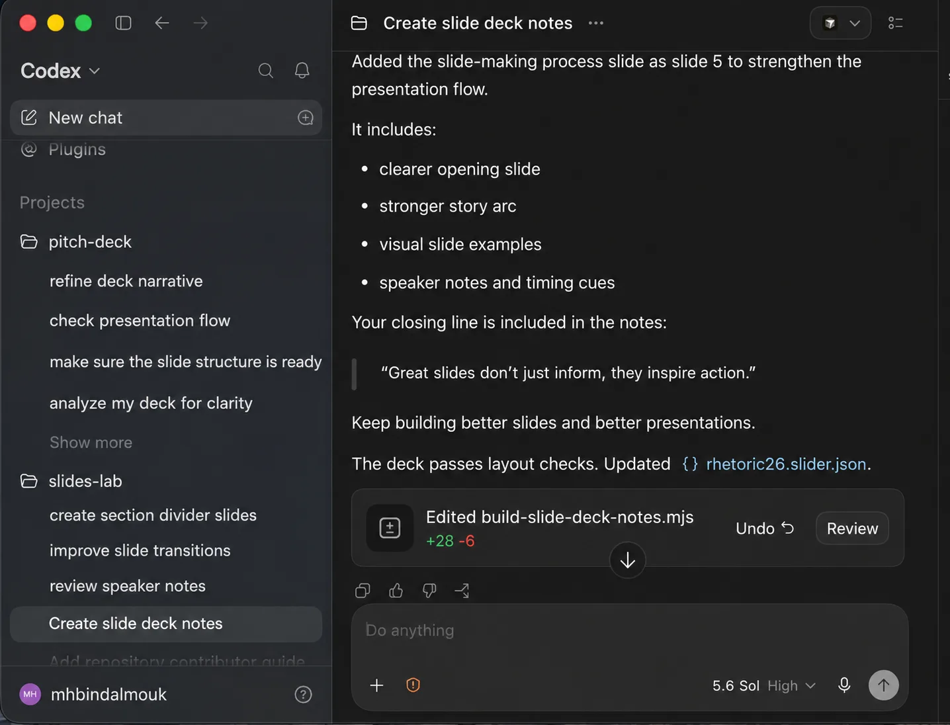Viewport: 950px width, 725px height.
Task: Expand Show more under pitch-deck
Action: [x=91, y=443]
